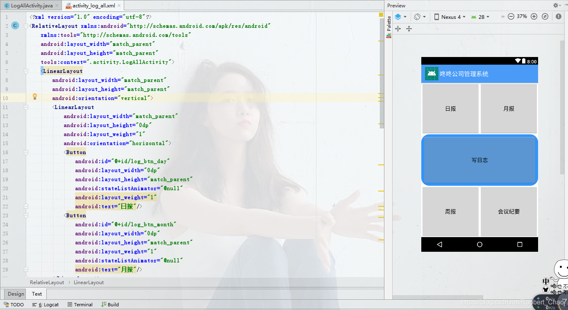Open the API 28 version selector

480,17
